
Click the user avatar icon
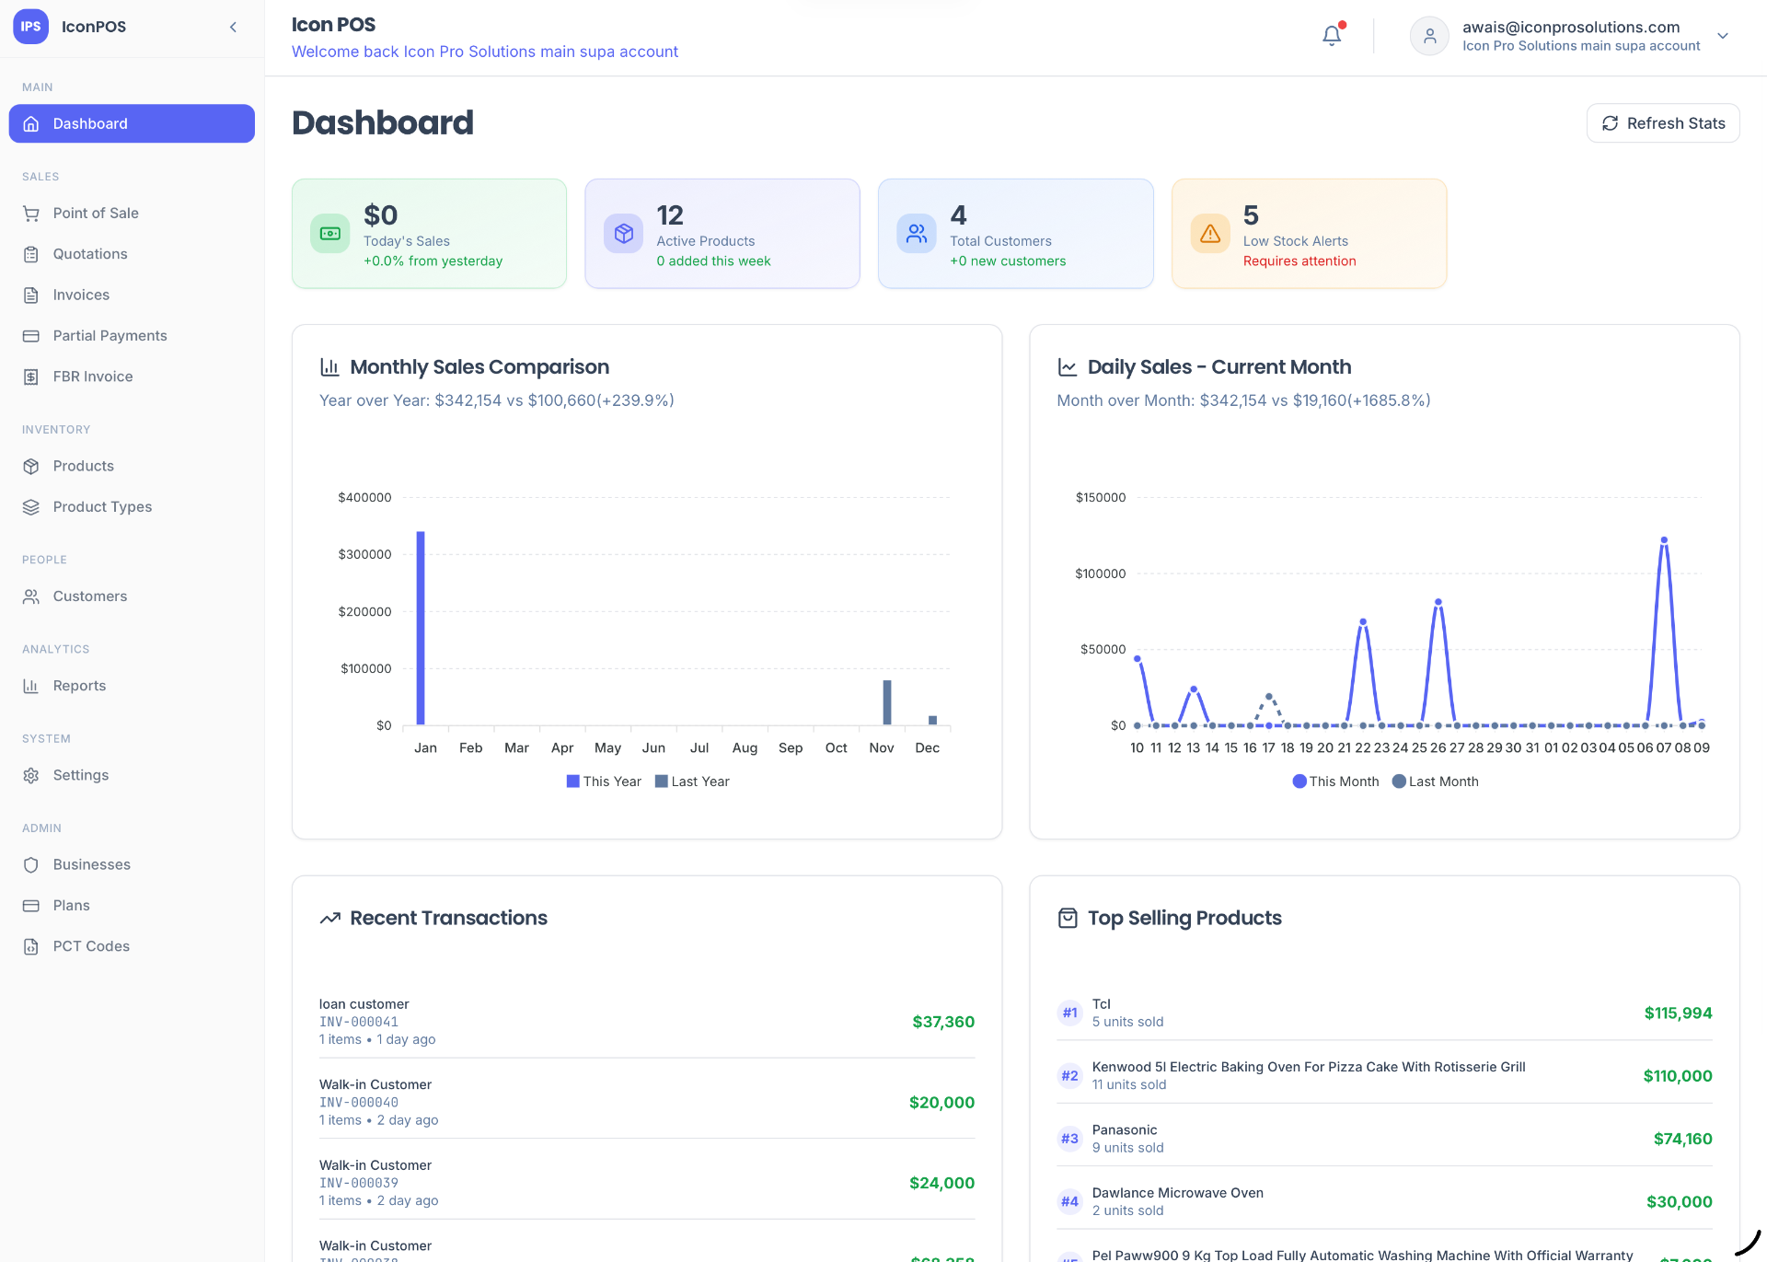(x=1429, y=36)
